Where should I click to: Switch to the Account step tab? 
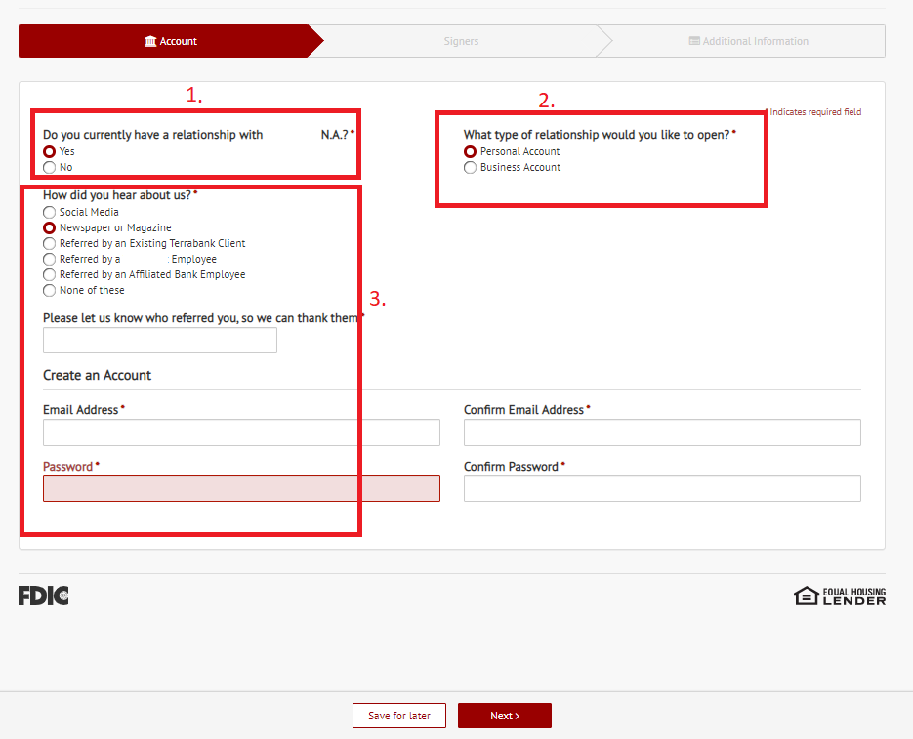[171, 41]
